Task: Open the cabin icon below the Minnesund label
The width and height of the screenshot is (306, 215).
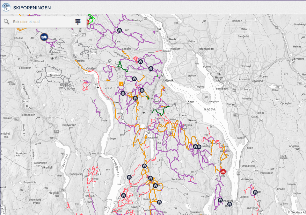Action: point(229,204)
